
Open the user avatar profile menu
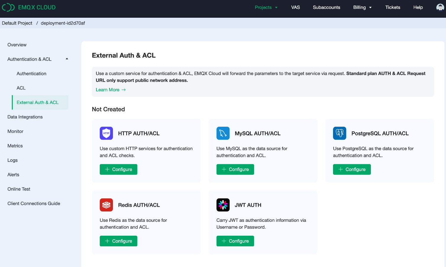point(440,7)
